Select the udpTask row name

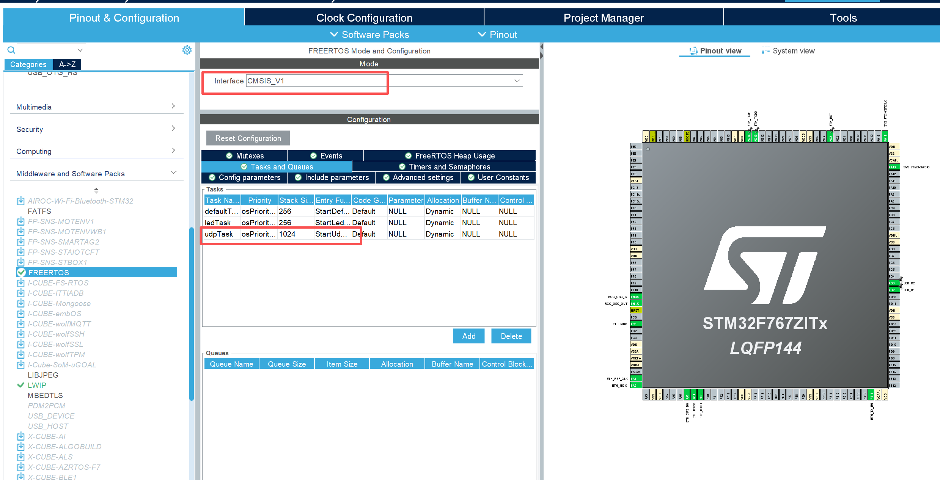tap(219, 234)
